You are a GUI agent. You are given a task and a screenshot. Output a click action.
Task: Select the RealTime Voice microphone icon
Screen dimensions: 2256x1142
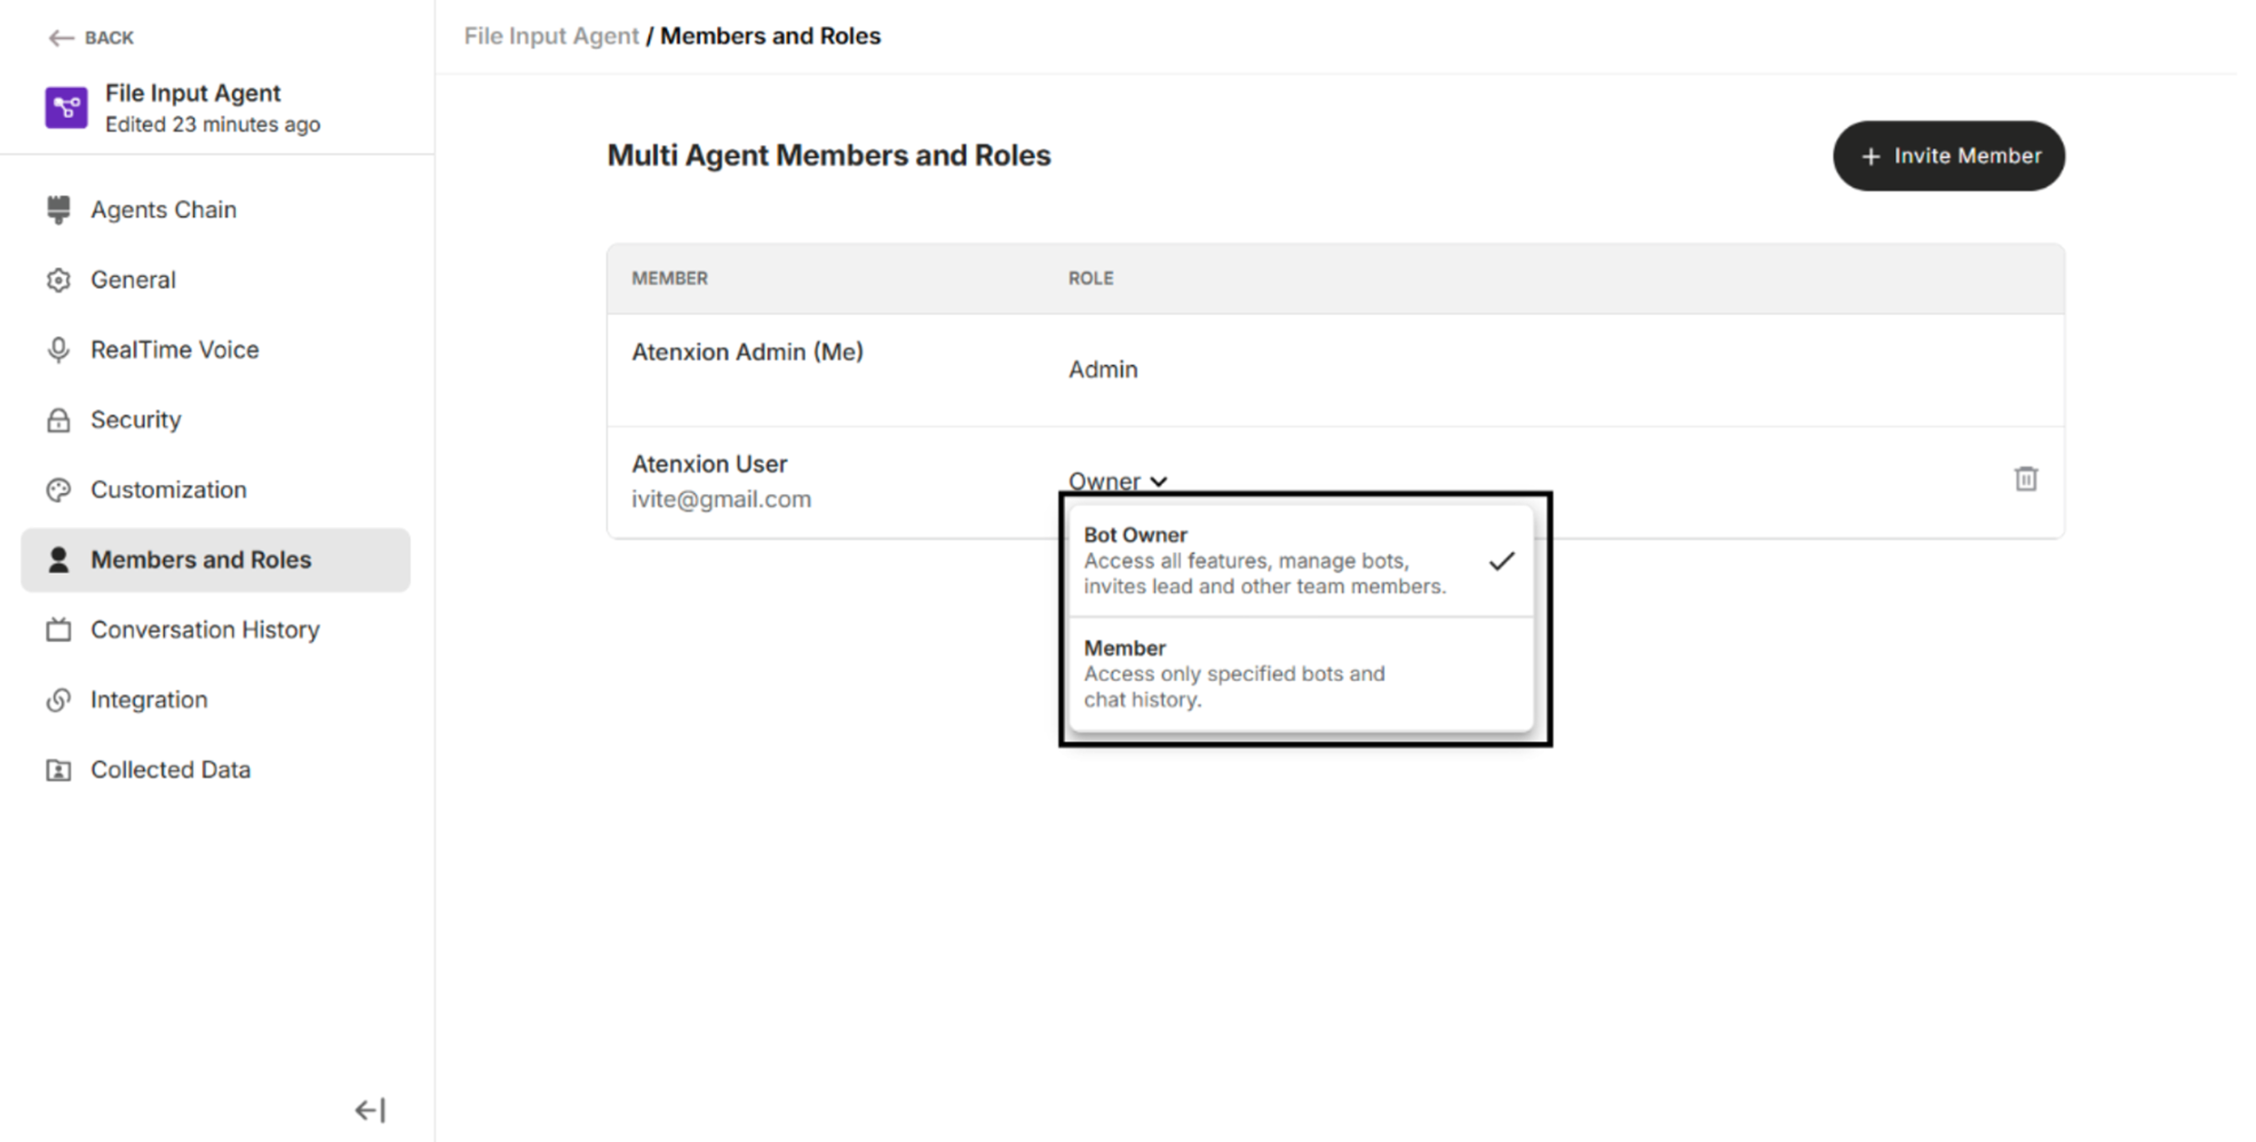(x=58, y=348)
